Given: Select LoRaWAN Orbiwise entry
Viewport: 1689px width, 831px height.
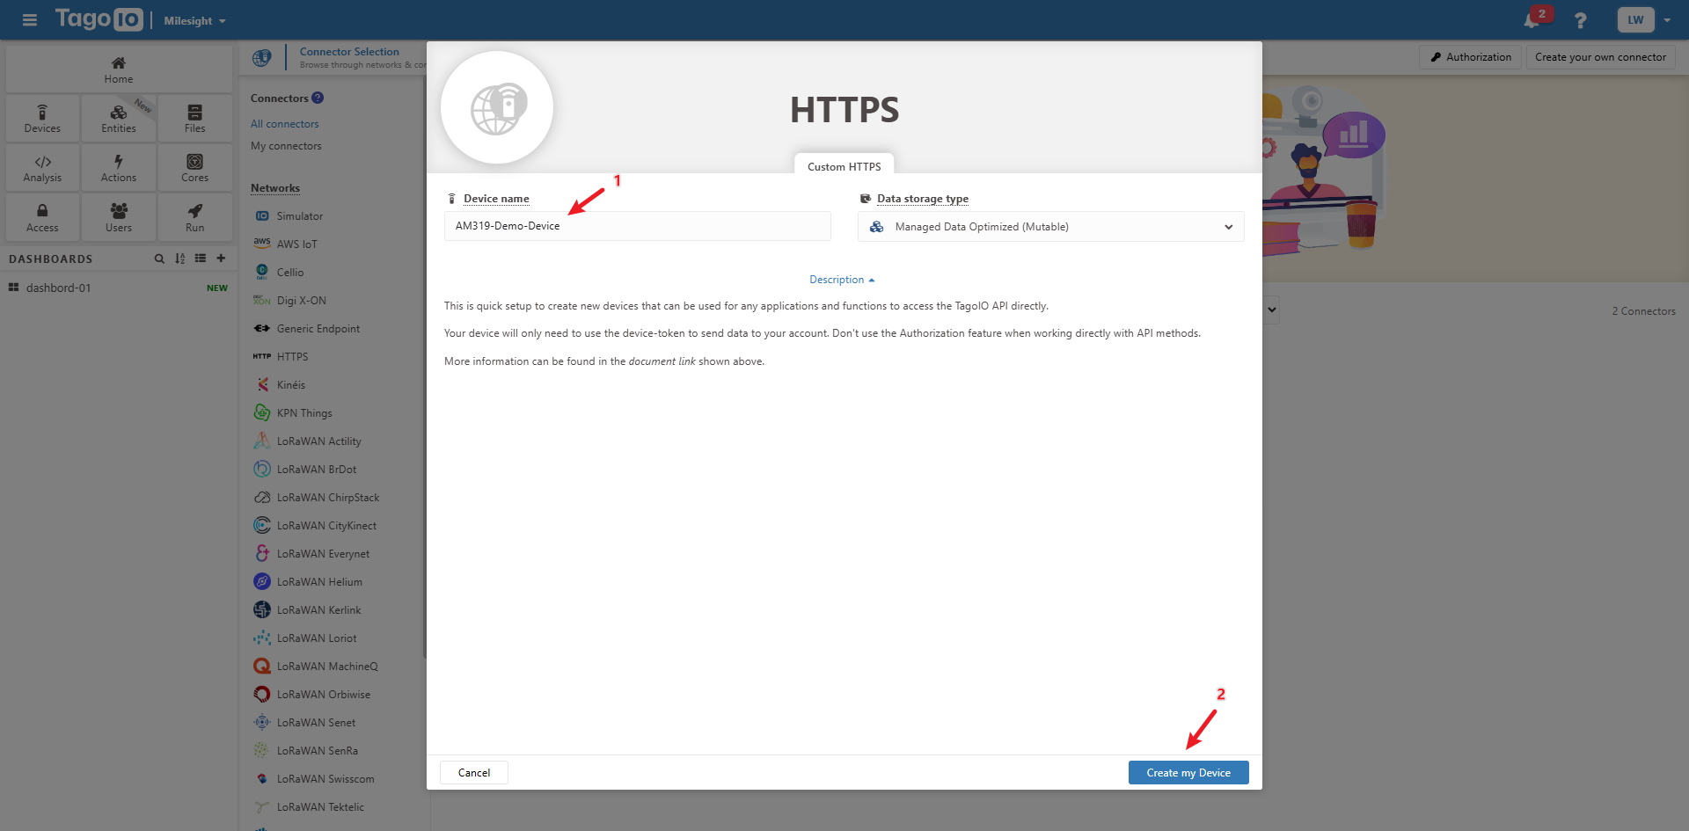Looking at the screenshot, I should click(x=324, y=695).
